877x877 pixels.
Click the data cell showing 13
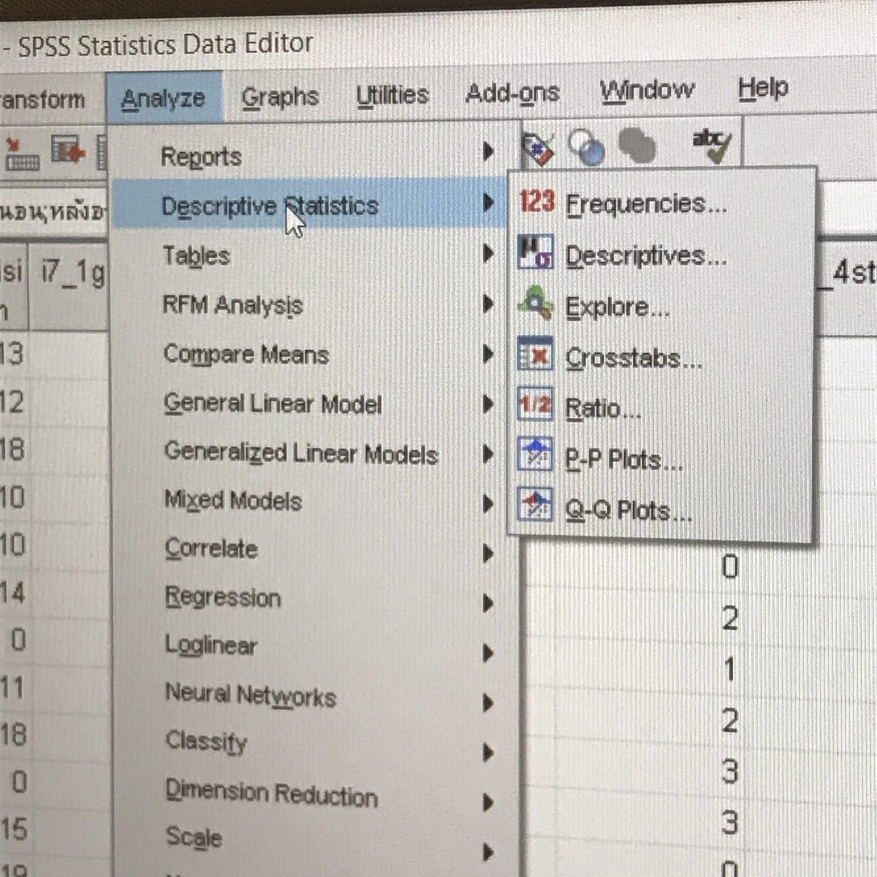click(13, 354)
